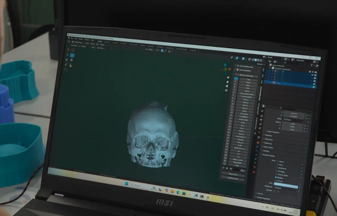This screenshot has width=337, height=216.
Task: Open the Object Data green triangle tab
Action: pyautogui.click(x=255, y=163)
